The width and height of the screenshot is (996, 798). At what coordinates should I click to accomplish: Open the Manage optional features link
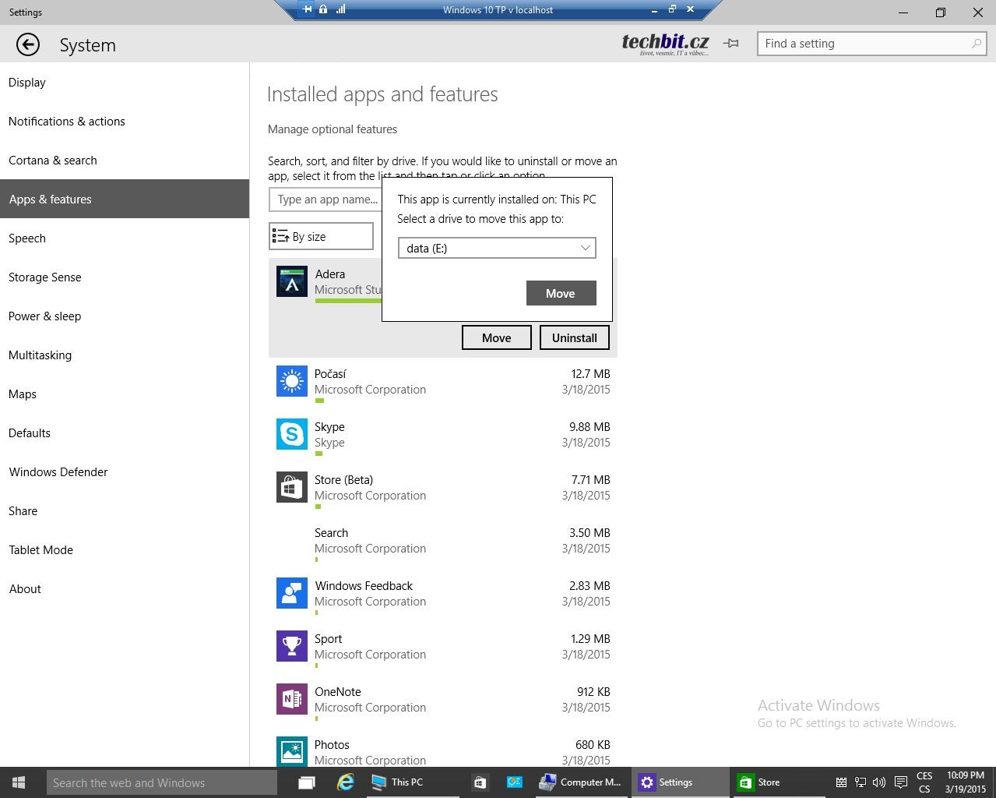pos(333,129)
